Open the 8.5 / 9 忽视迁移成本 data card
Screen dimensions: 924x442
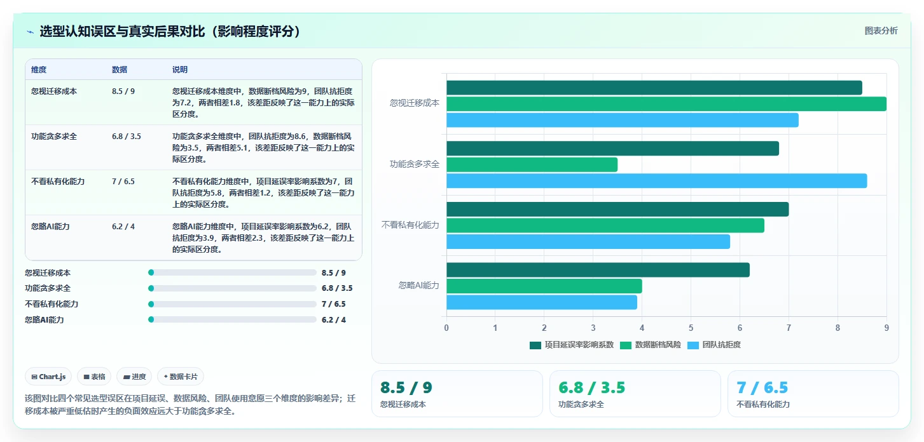coord(457,394)
